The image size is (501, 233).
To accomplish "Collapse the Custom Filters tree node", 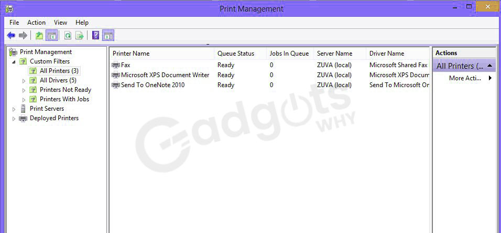I will [x=14, y=62].
